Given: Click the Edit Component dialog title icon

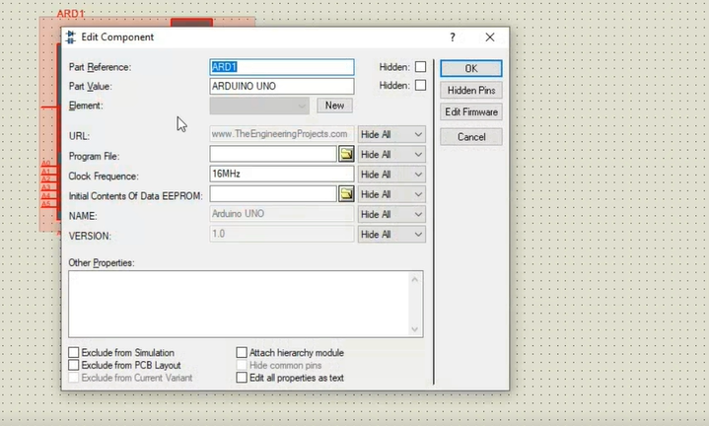Looking at the screenshot, I should tap(71, 37).
